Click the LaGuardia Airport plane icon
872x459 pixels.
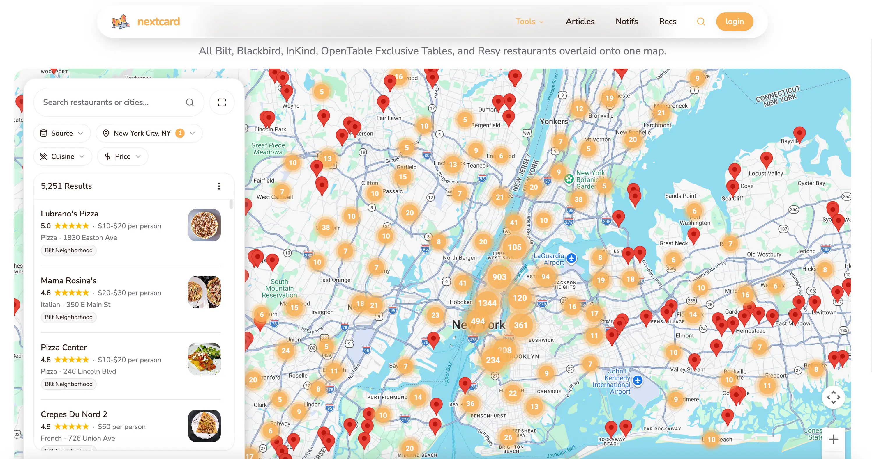(x=571, y=259)
